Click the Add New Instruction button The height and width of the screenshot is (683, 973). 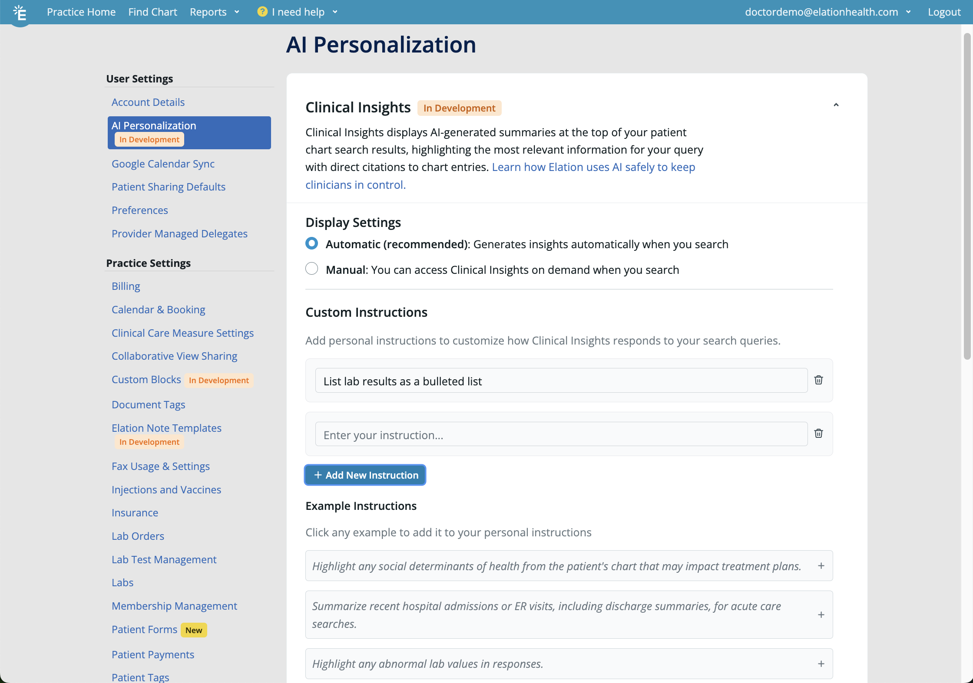365,475
